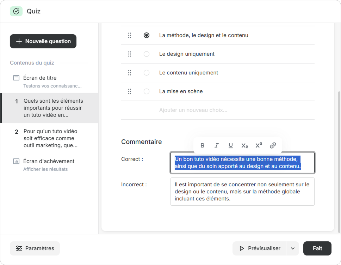
Task: Underline the selected comment text
Action: [231, 145]
